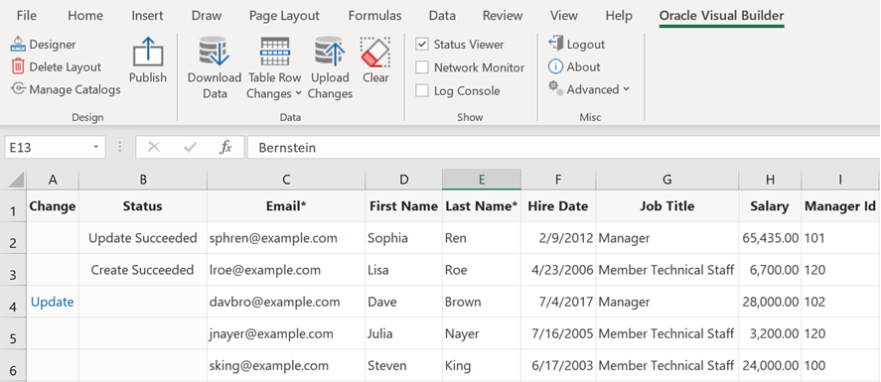
Task: Open Manage Catalogs
Action: 66,89
